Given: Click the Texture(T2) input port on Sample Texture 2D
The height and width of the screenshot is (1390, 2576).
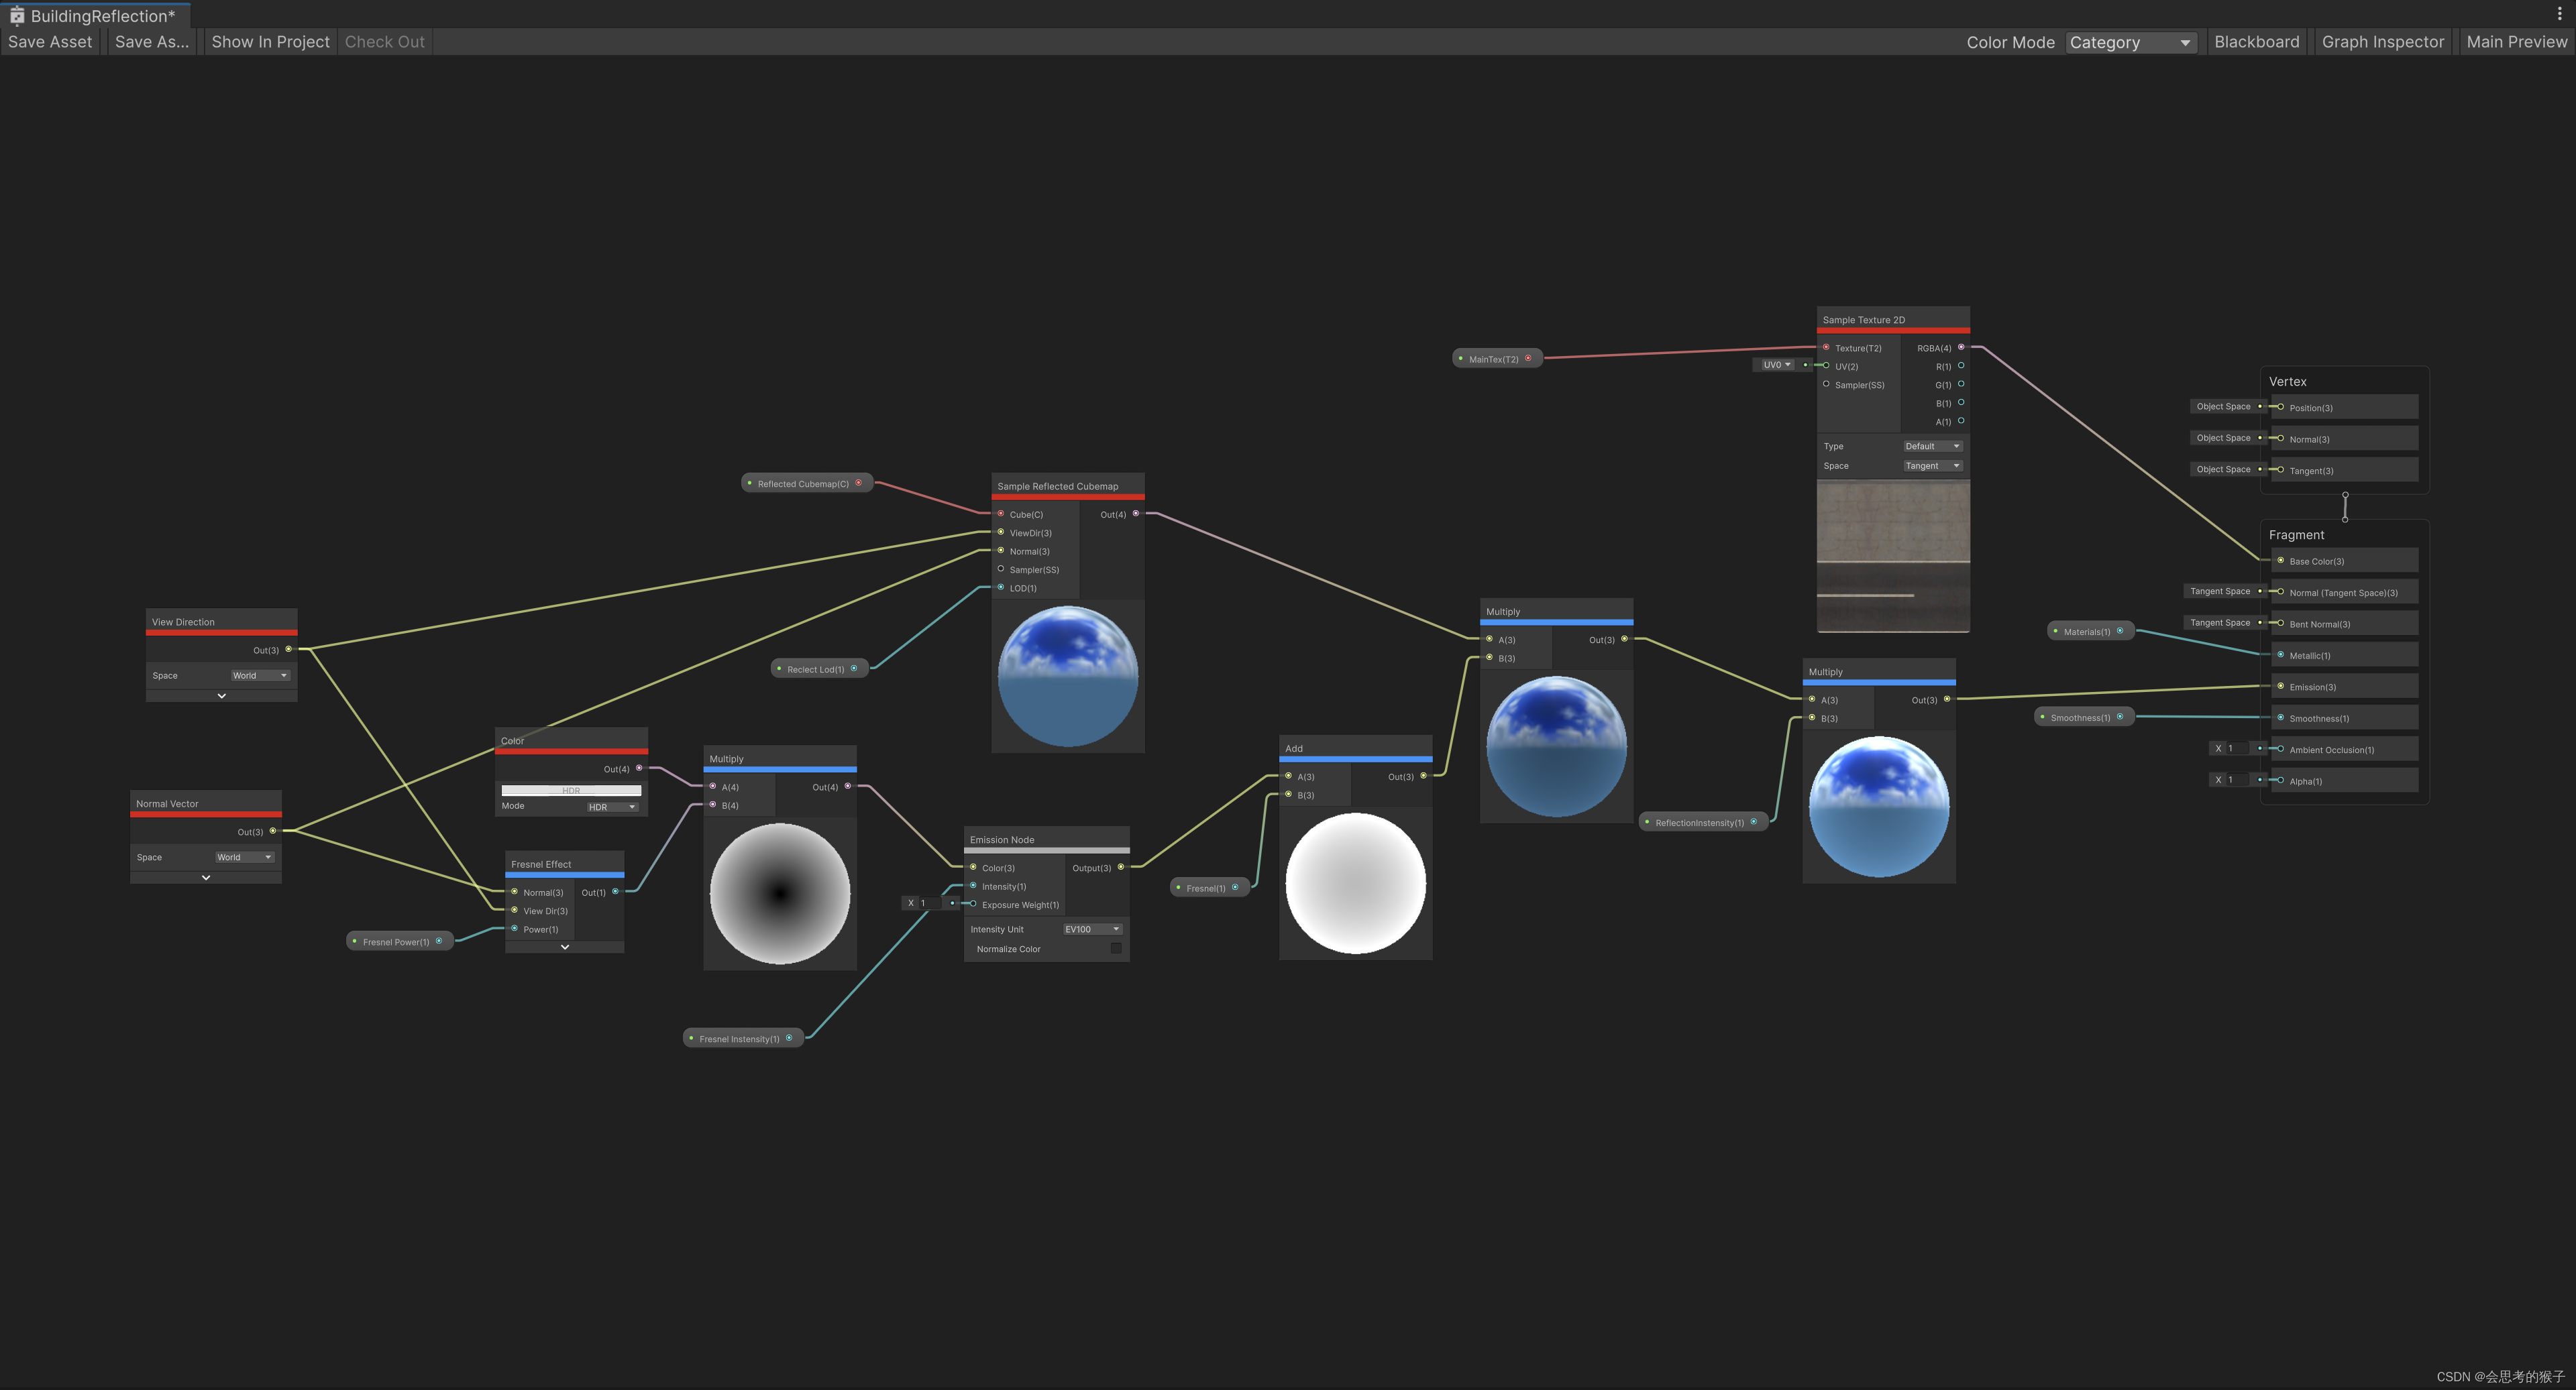Looking at the screenshot, I should point(1826,348).
